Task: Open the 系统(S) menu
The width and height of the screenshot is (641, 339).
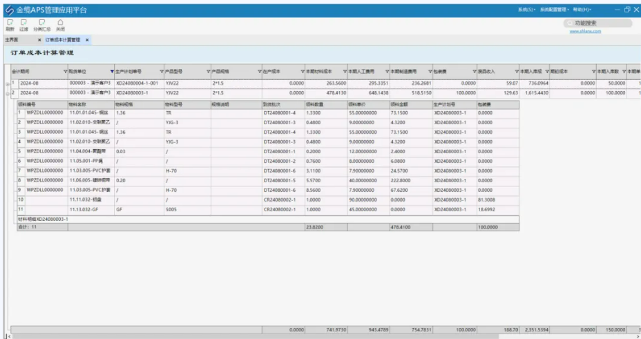Action: point(526,10)
